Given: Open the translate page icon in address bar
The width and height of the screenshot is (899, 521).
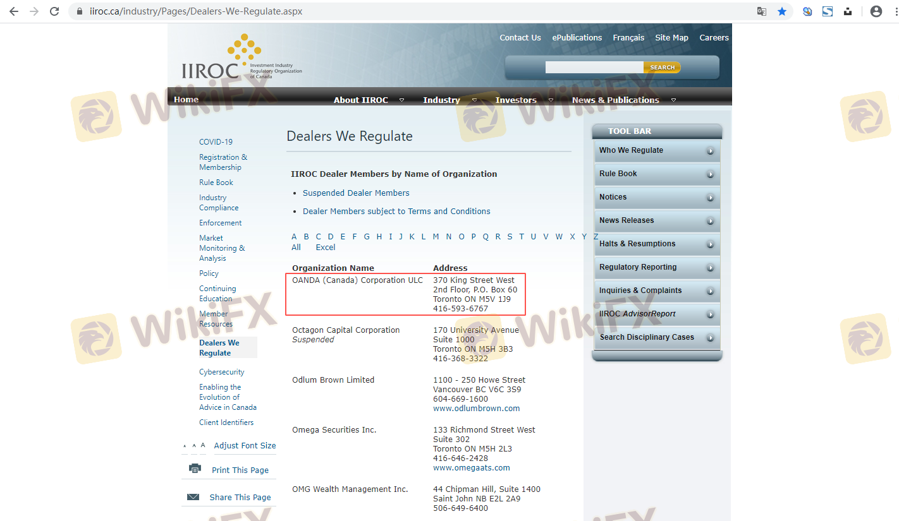Looking at the screenshot, I should click(x=762, y=11).
